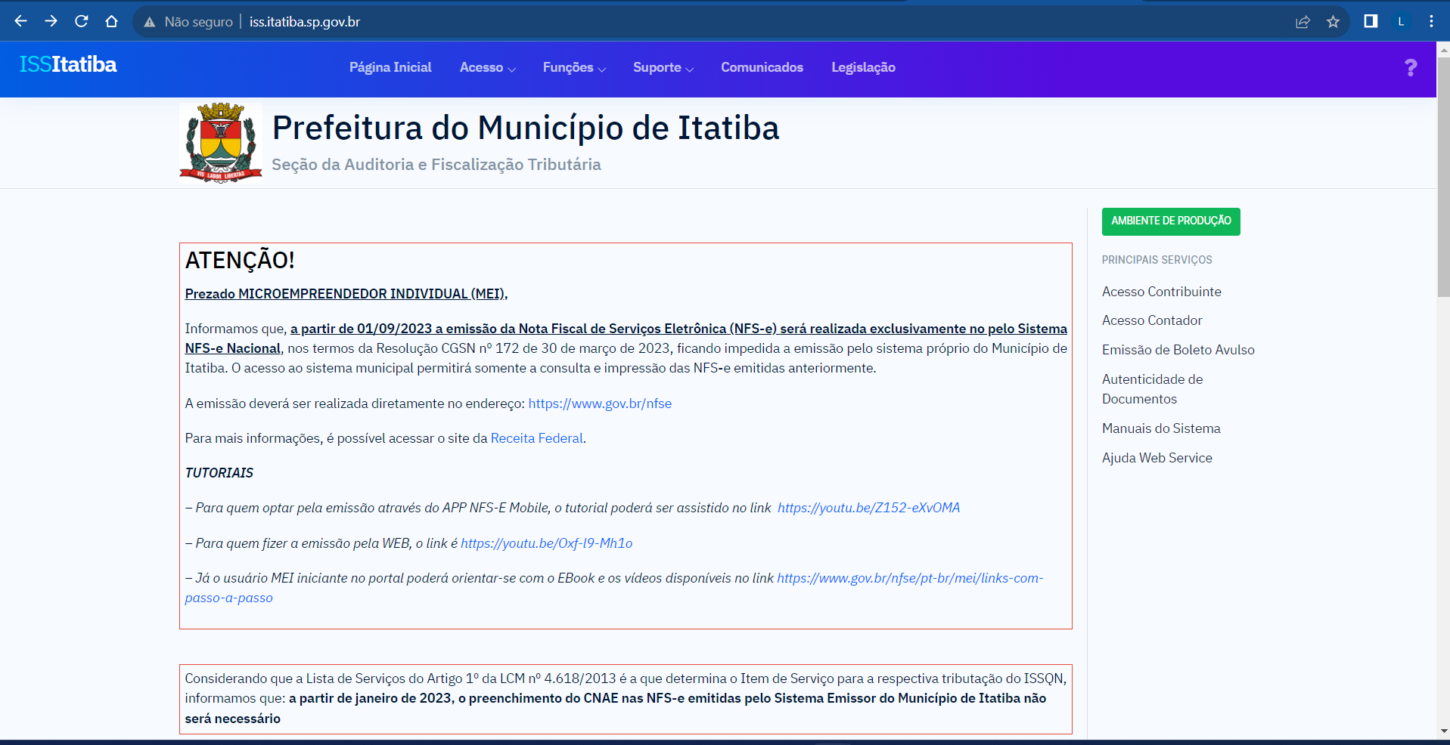Viewport: 1450px width, 745px height.
Task: Click 'Prefeitura do Município de Itatiba' title
Action: tap(526, 128)
